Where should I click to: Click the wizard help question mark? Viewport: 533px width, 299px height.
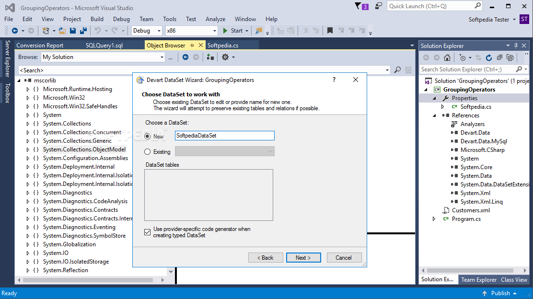[334, 80]
